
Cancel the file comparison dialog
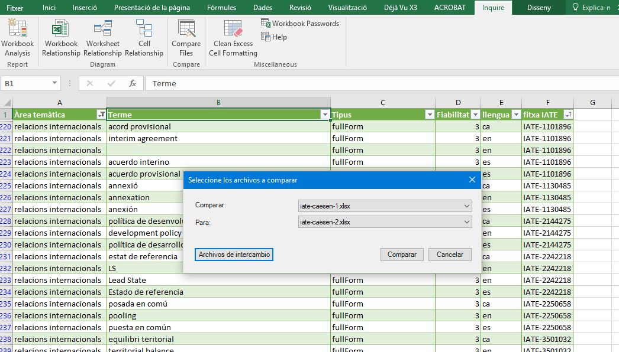pyautogui.click(x=450, y=255)
